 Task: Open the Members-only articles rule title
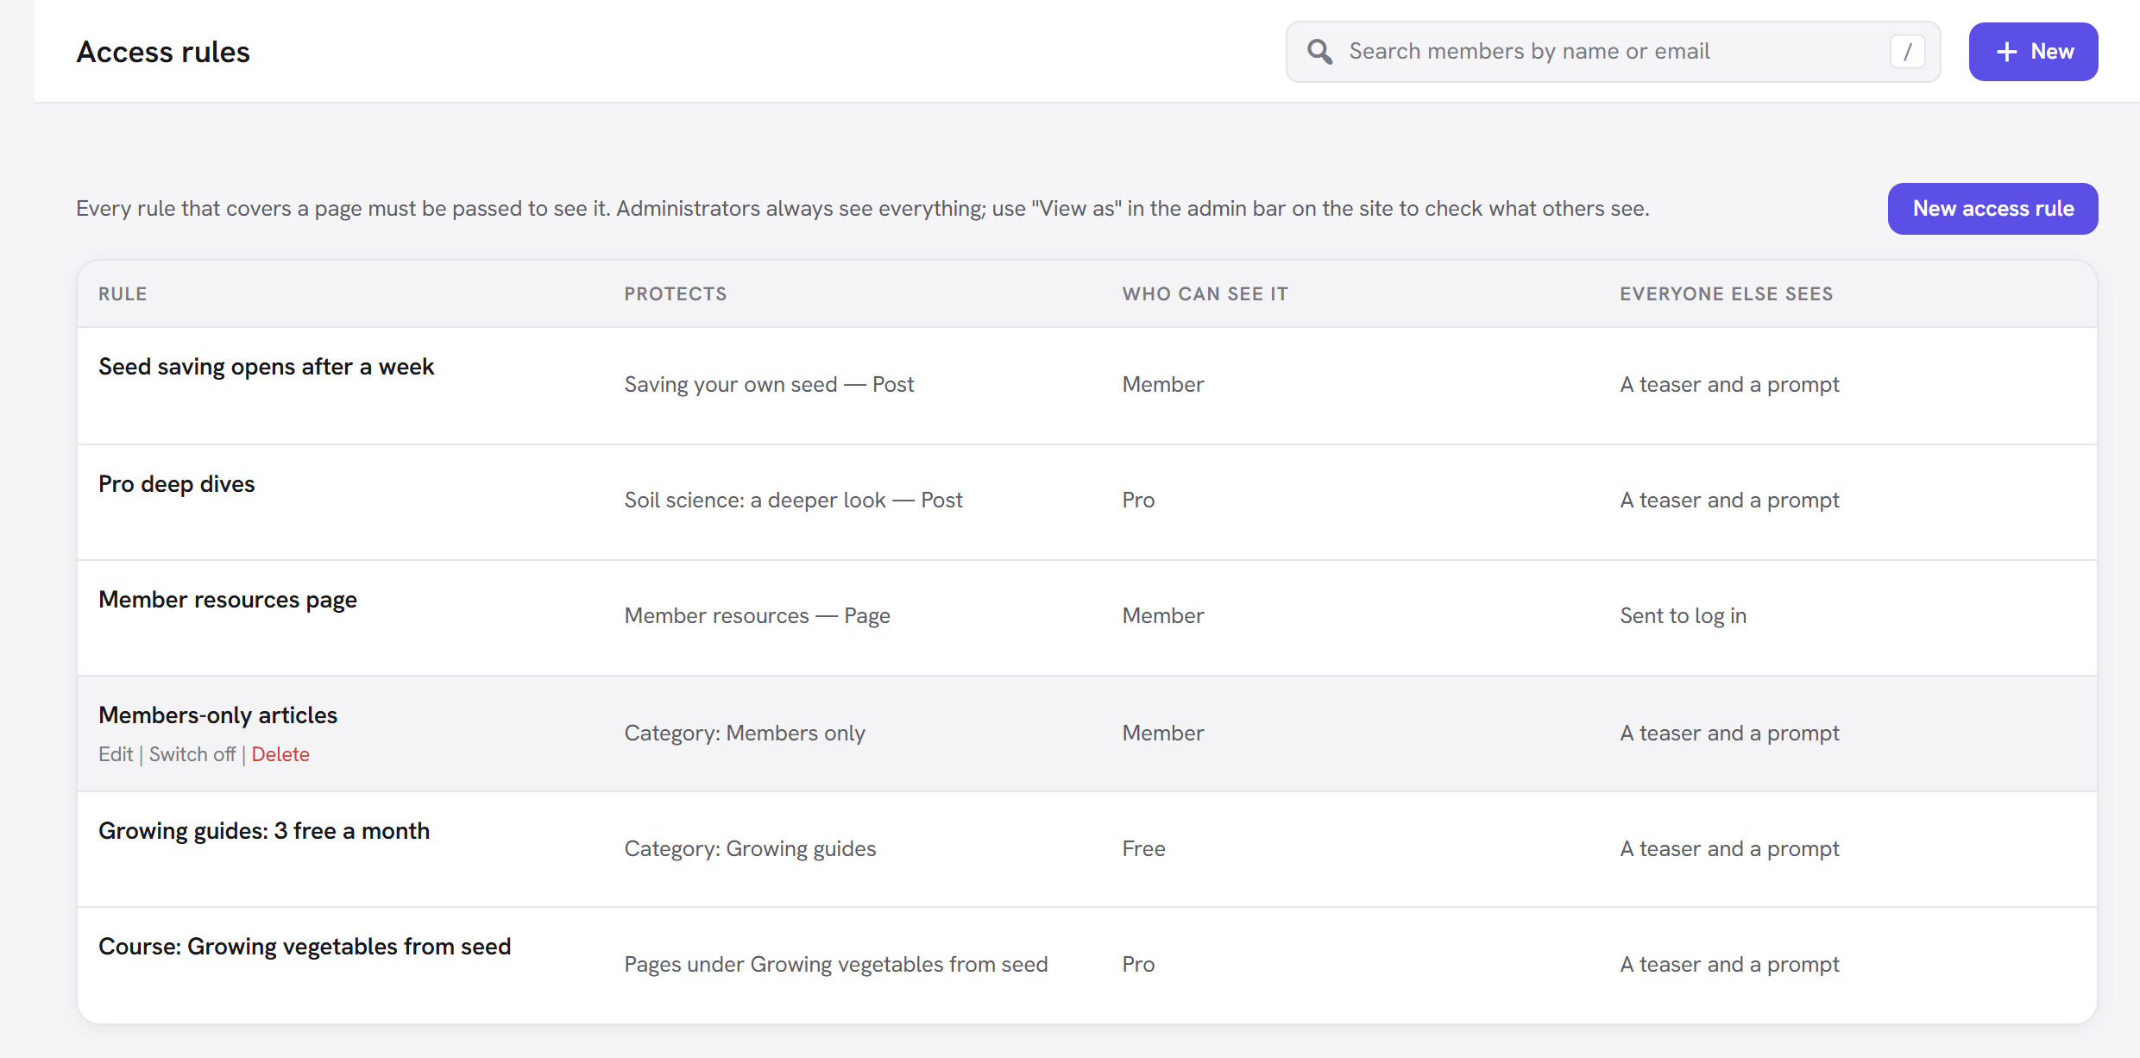point(217,715)
